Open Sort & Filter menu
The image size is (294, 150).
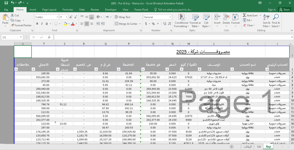(266, 21)
